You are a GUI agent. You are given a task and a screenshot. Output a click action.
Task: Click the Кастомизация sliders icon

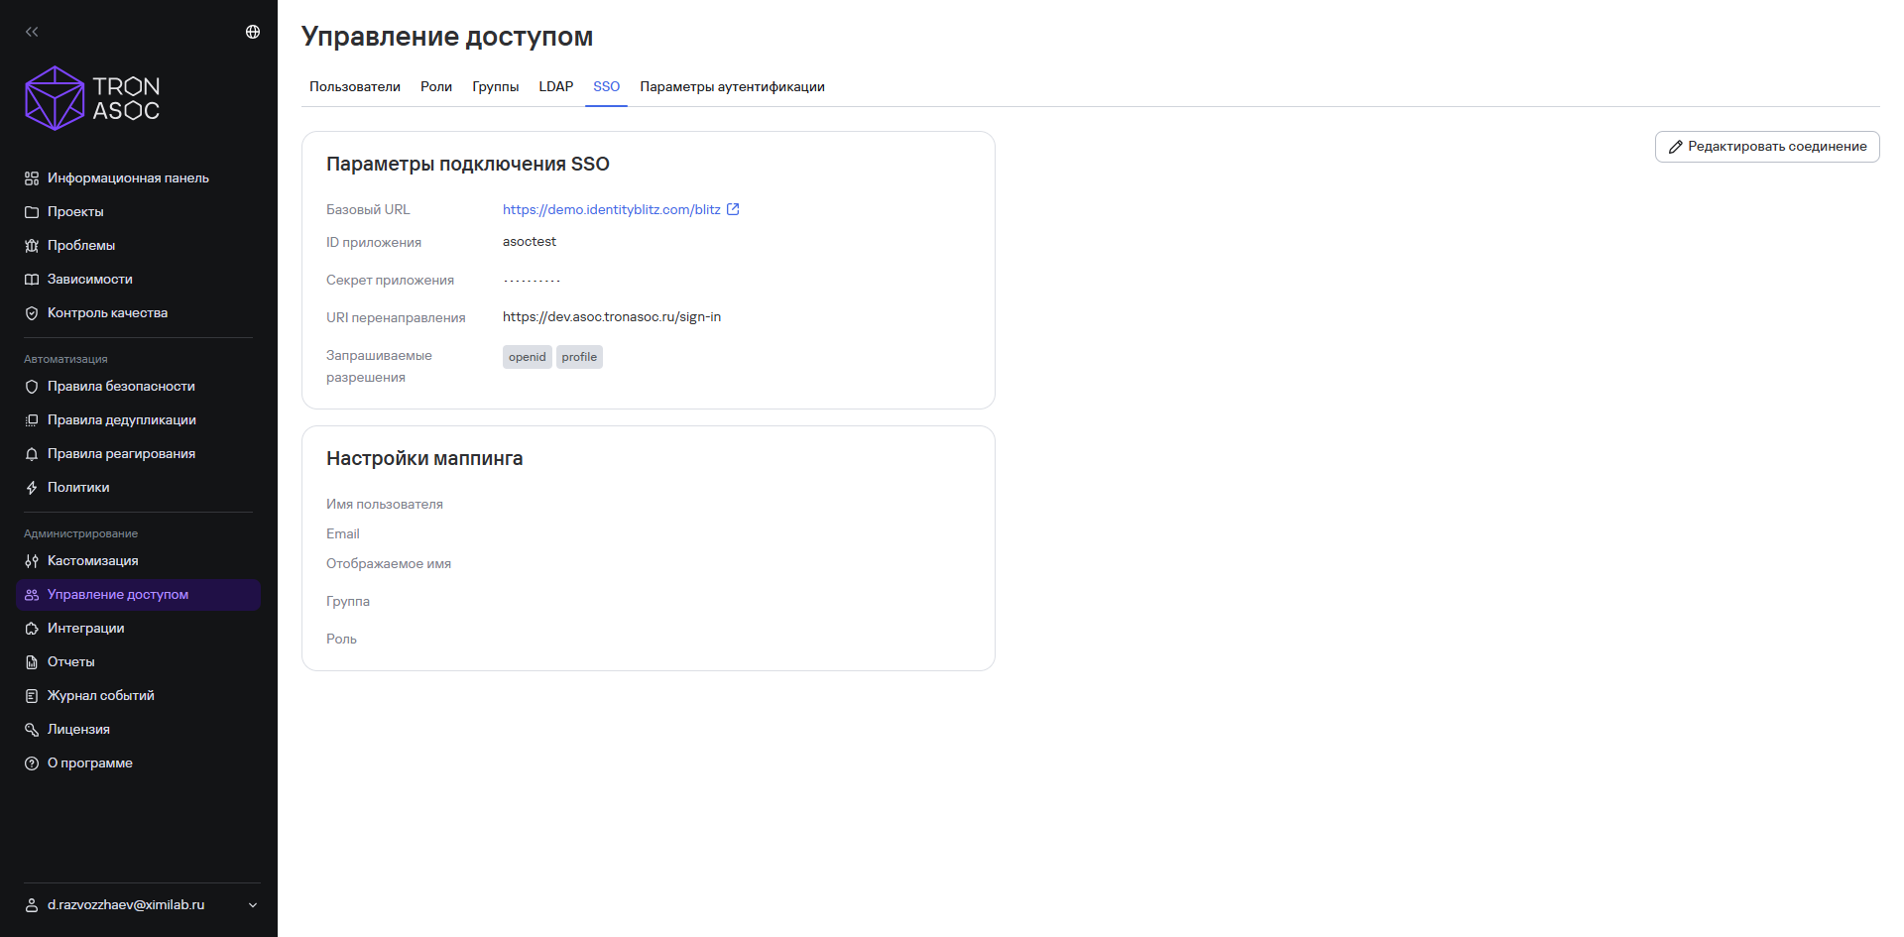click(32, 561)
